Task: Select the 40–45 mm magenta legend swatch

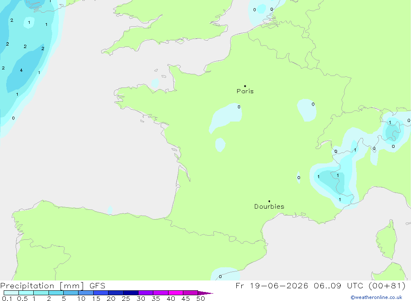Action: pos(175,293)
